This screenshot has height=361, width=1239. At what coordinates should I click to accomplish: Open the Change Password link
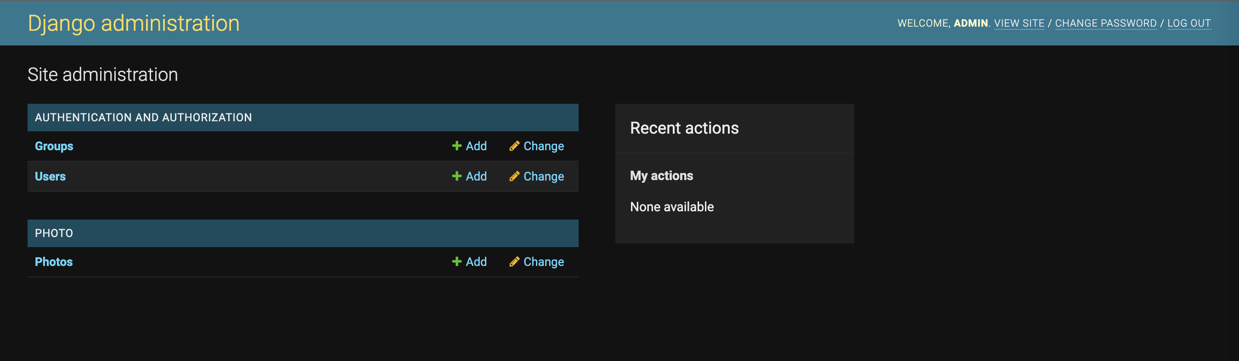tap(1106, 23)
